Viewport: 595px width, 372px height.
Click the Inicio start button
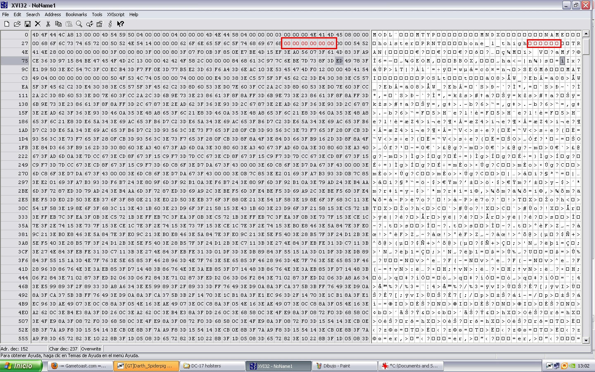coord(21,366)
